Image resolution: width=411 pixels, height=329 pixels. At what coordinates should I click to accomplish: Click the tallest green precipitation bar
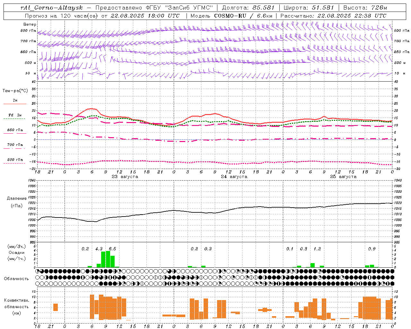(x=108, y=259)
